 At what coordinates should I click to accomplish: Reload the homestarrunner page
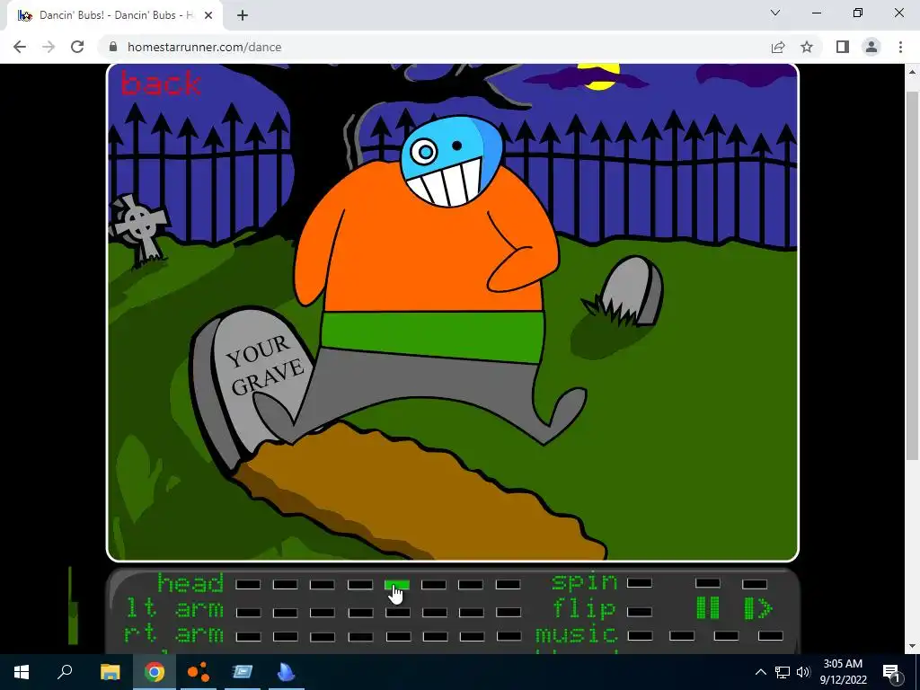click(x=77, y=47)
